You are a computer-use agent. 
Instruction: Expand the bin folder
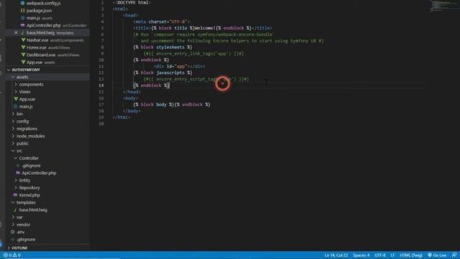[x=19, y=114]
